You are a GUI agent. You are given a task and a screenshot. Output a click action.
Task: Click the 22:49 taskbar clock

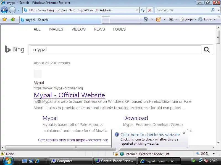pyautogui.click(x=214, y=161)
